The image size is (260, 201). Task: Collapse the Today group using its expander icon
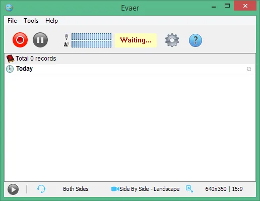click(x=249, y=69)
